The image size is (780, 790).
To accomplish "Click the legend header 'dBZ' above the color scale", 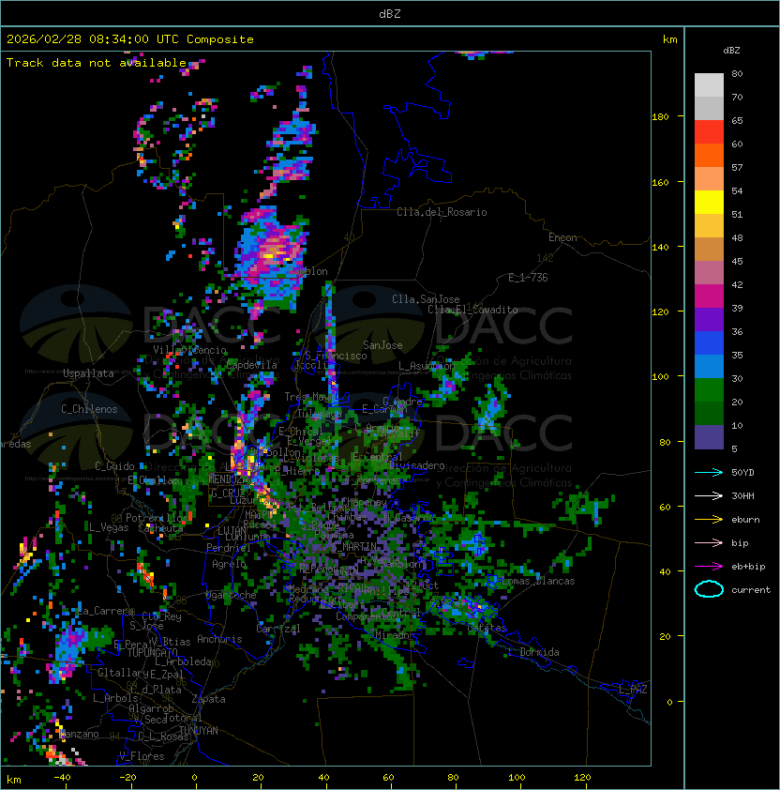I will point(731,51).
